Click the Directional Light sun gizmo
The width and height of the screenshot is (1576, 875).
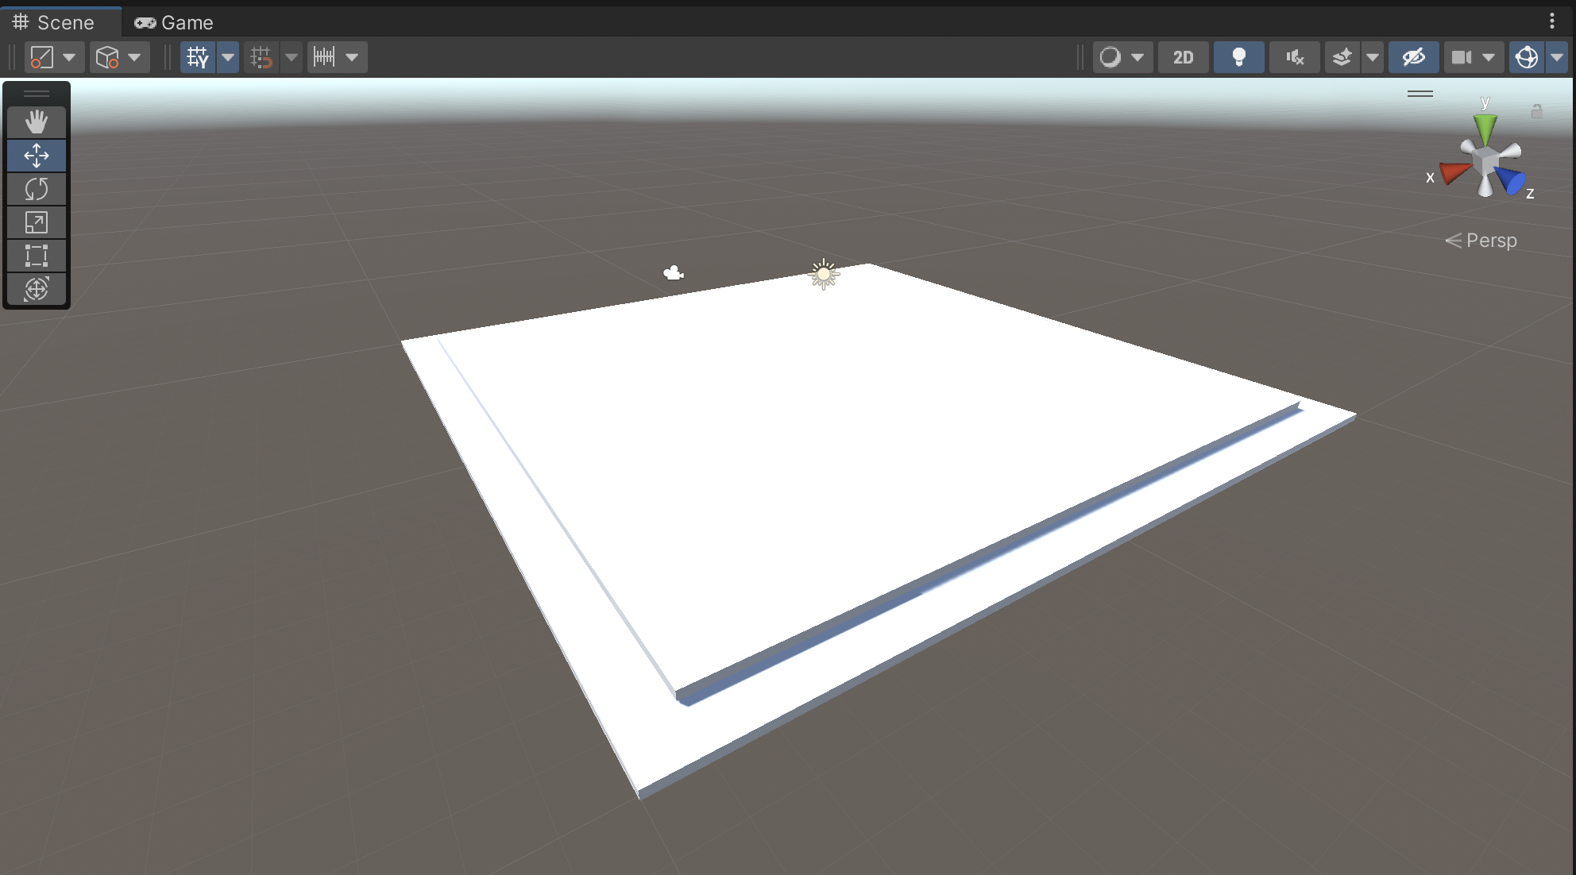(824, 275)
